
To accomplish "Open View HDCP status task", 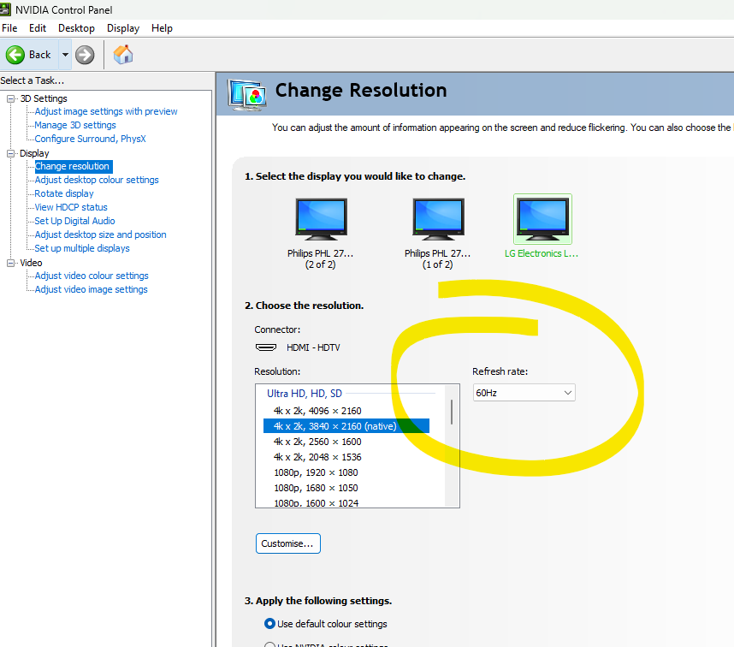I will tap(71, 207).
